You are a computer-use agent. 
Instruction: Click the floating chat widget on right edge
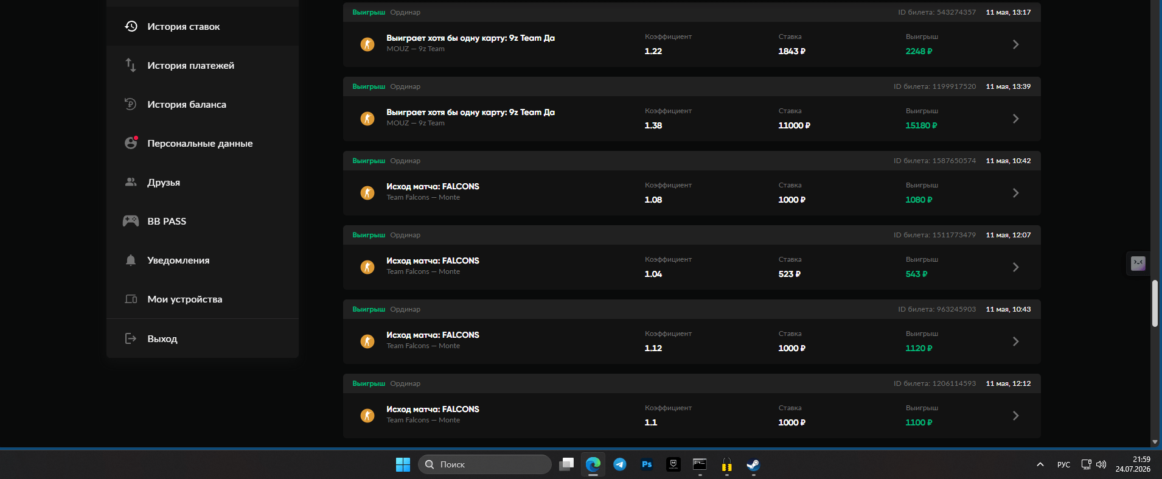[x=1138, y=264]
